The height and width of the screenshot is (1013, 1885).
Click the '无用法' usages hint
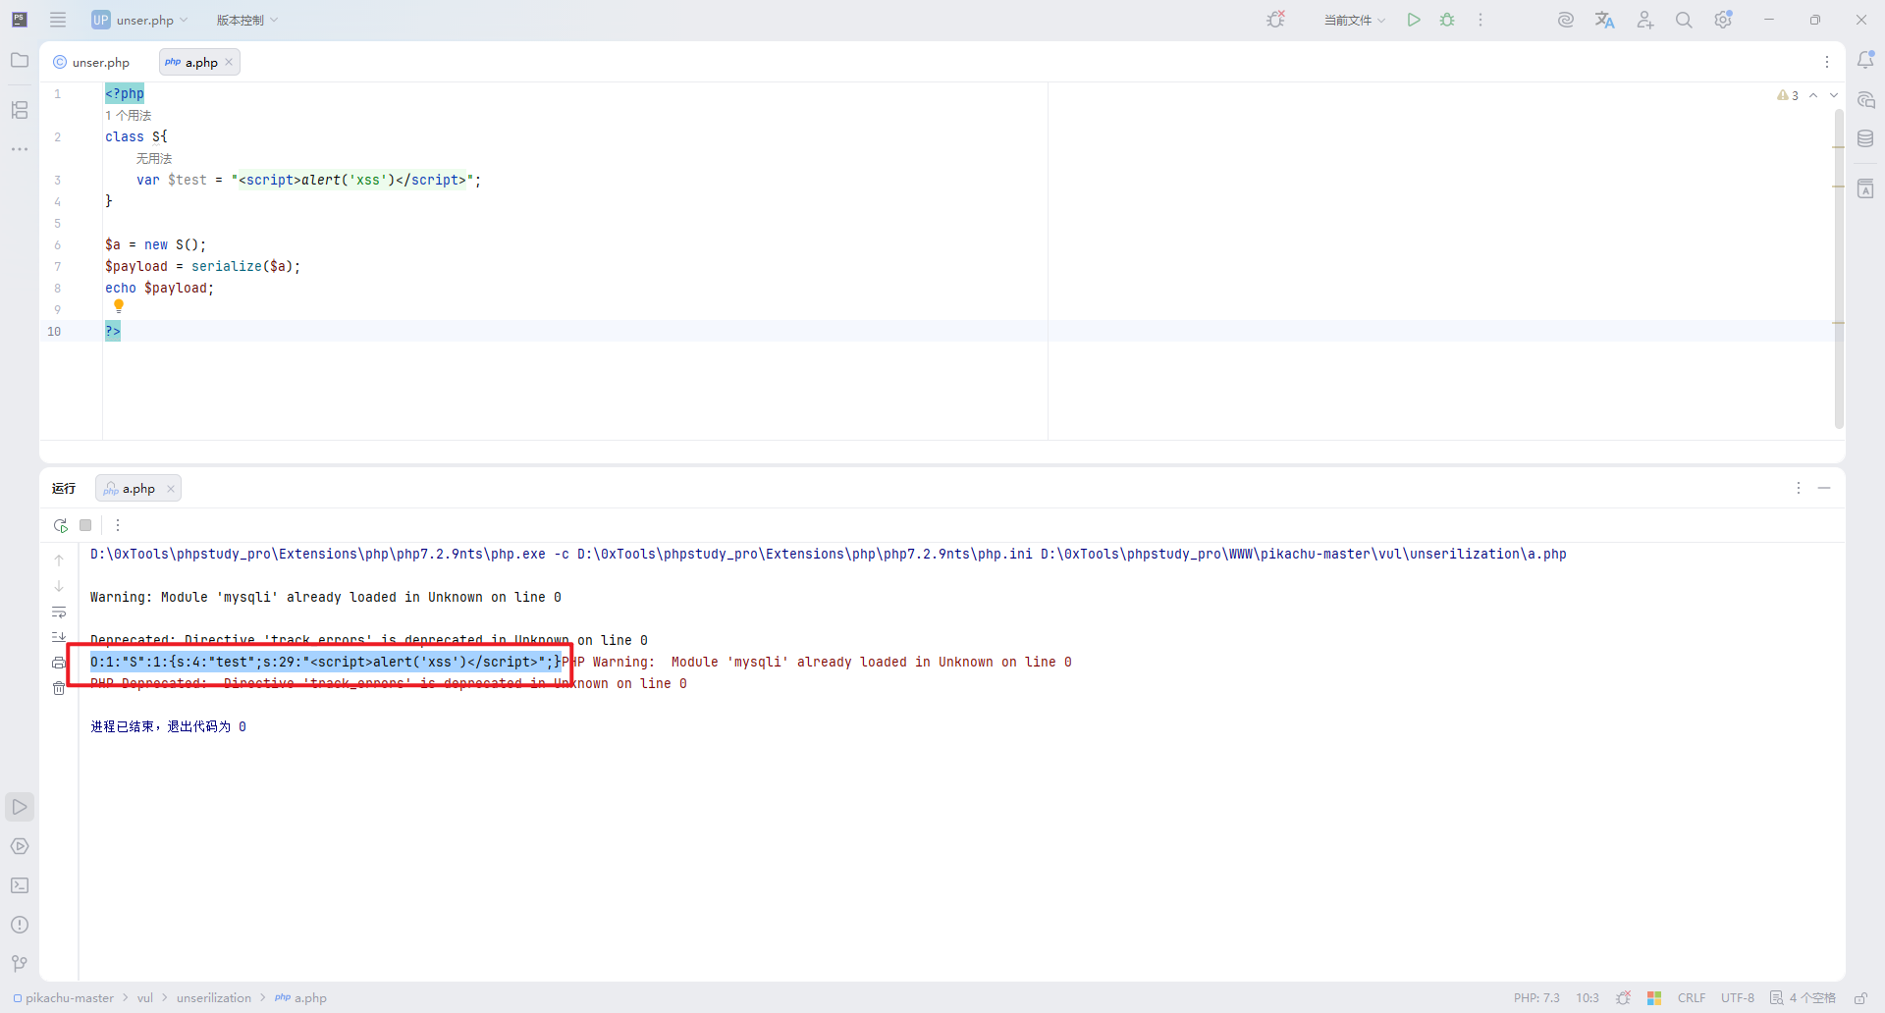click(154, 159)
